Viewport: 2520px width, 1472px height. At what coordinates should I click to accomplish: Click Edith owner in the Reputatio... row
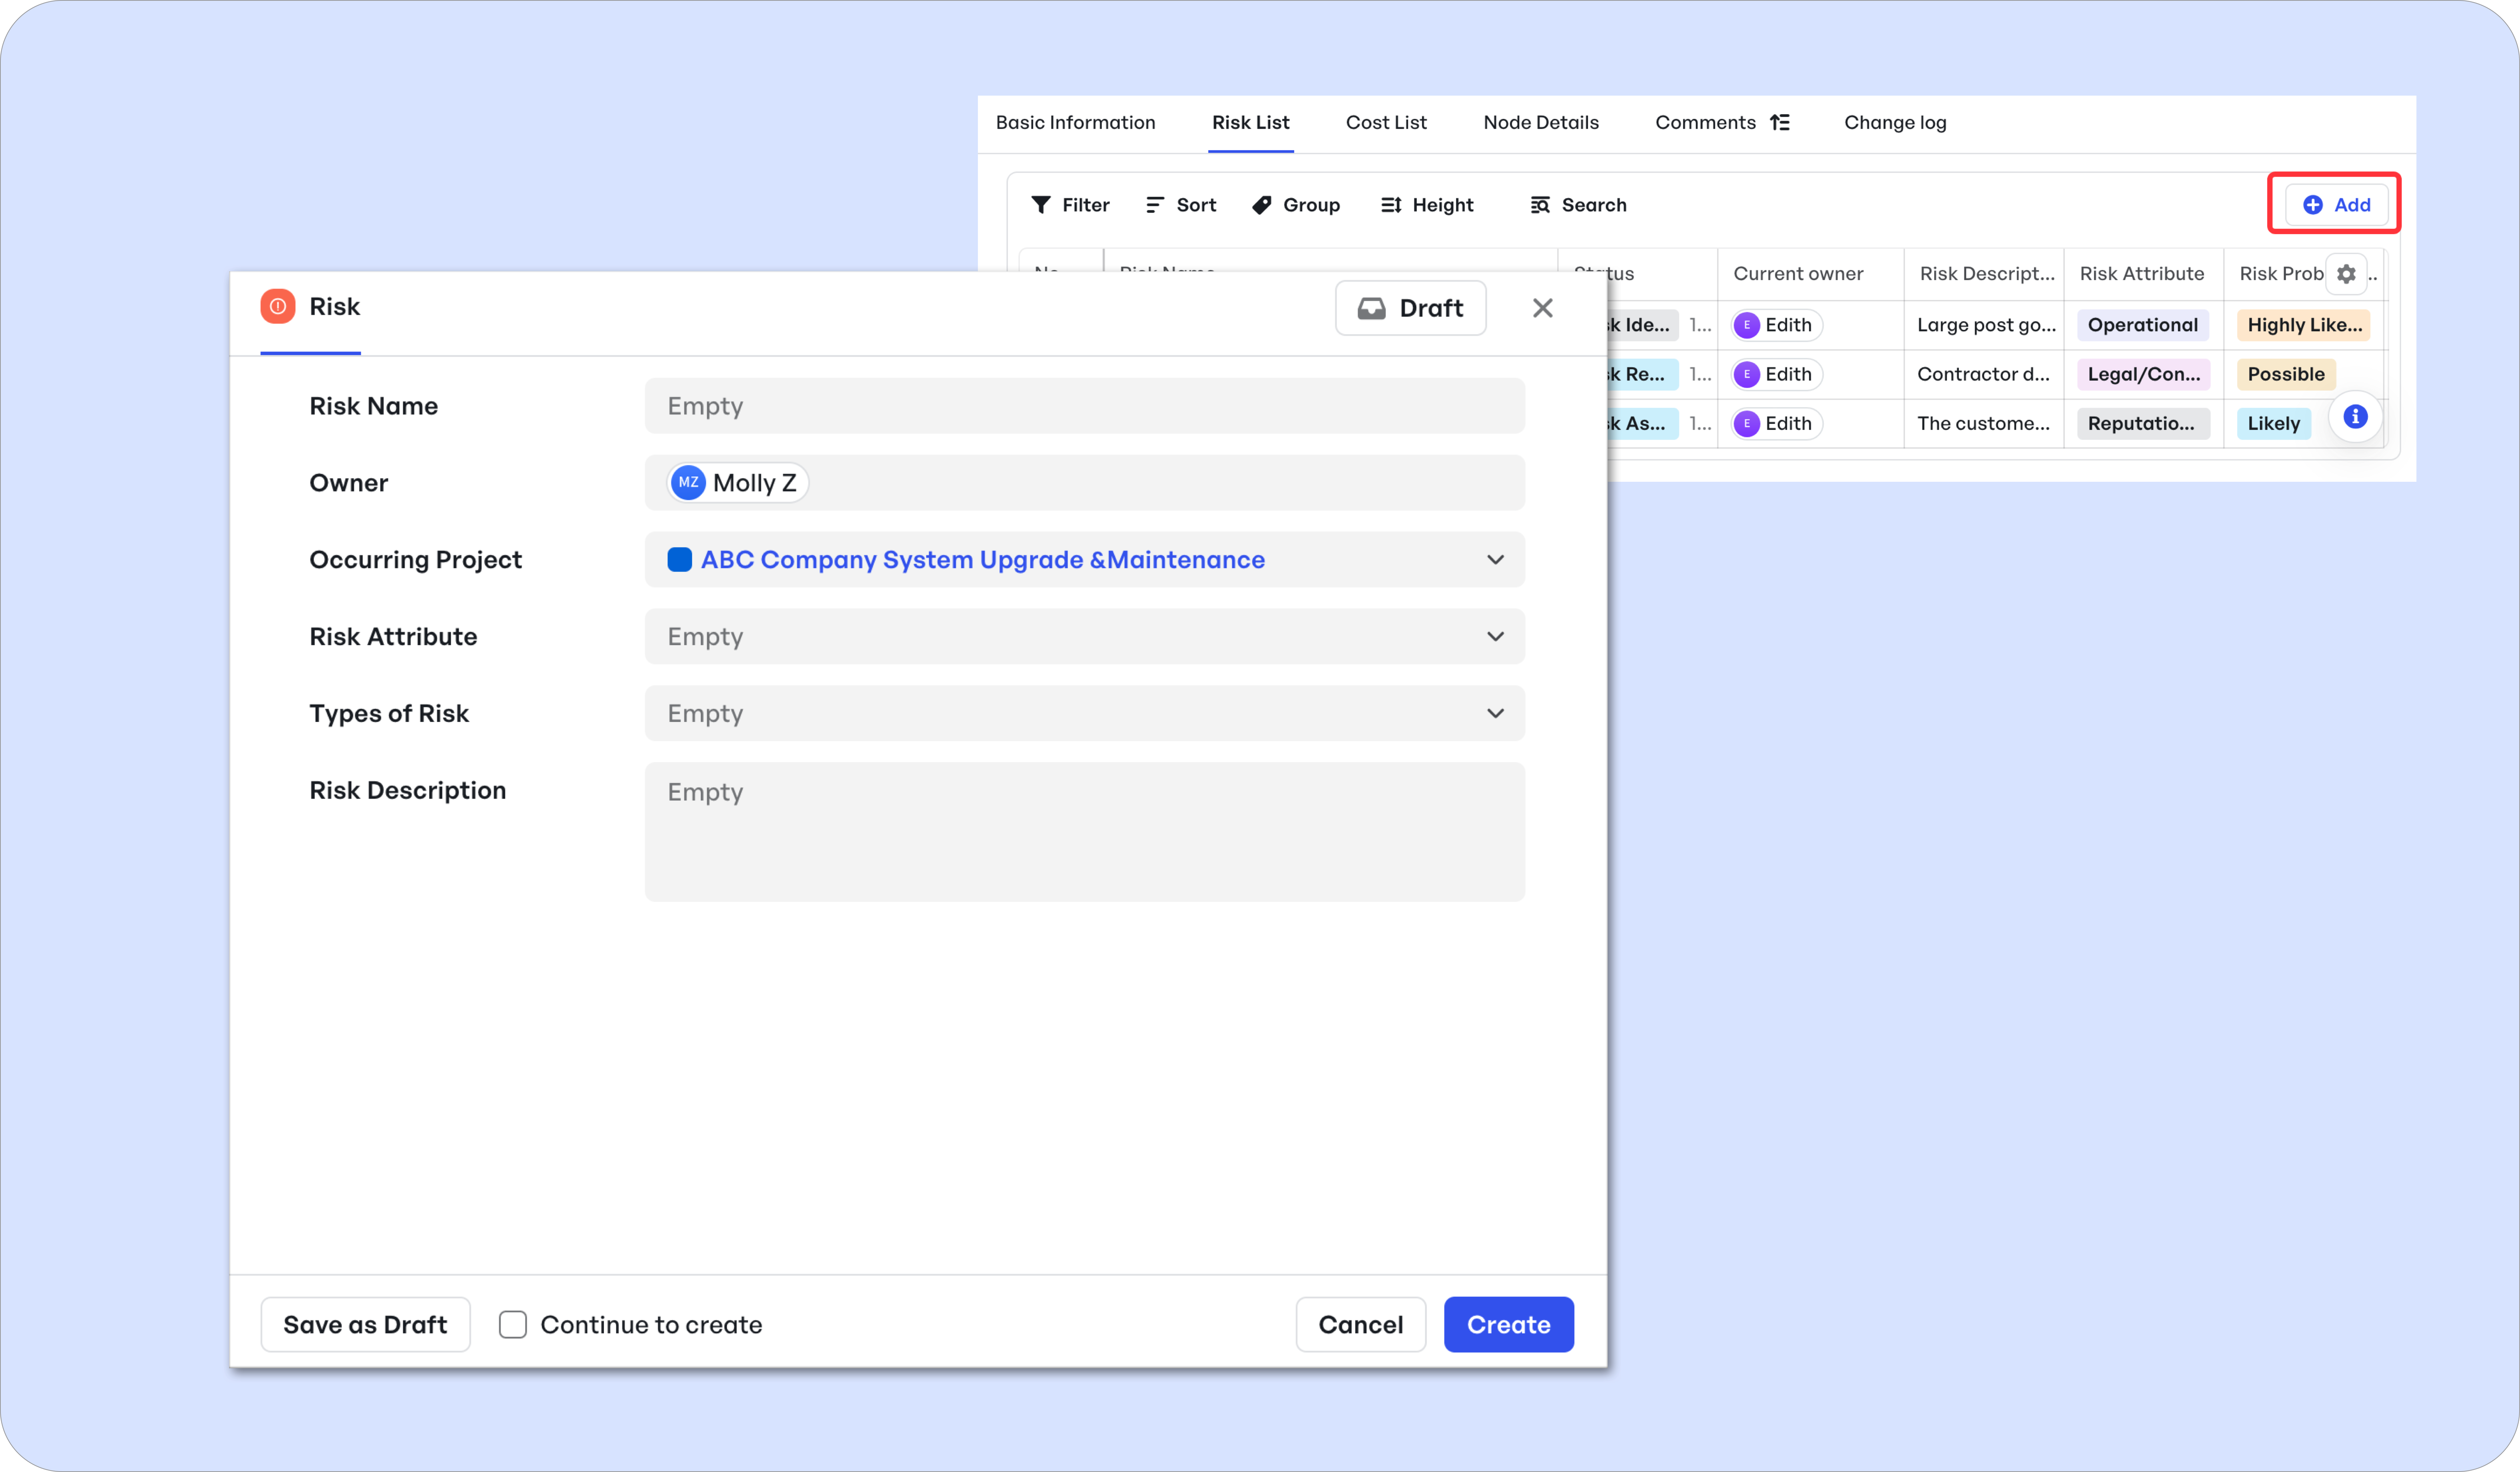tap(1777, 424)
